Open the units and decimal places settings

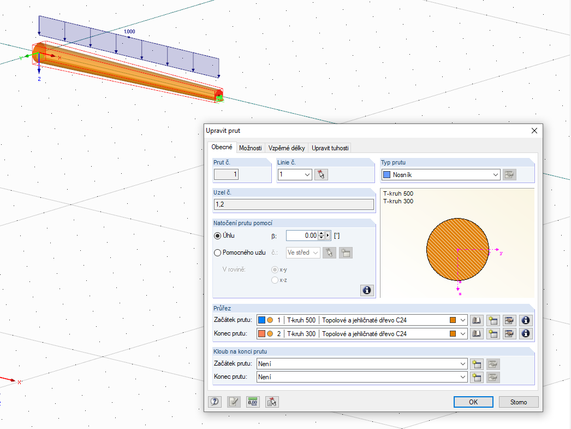(x=252, y=402)
